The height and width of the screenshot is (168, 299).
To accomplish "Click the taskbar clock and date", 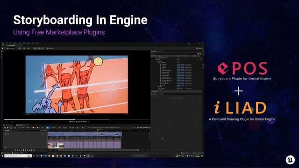I will [x=197, y=156].
